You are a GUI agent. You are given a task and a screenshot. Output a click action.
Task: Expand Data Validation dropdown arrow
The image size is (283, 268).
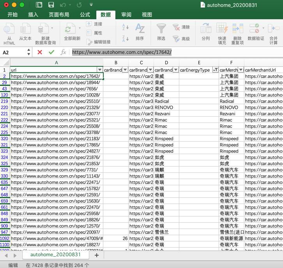pos(264,28)
